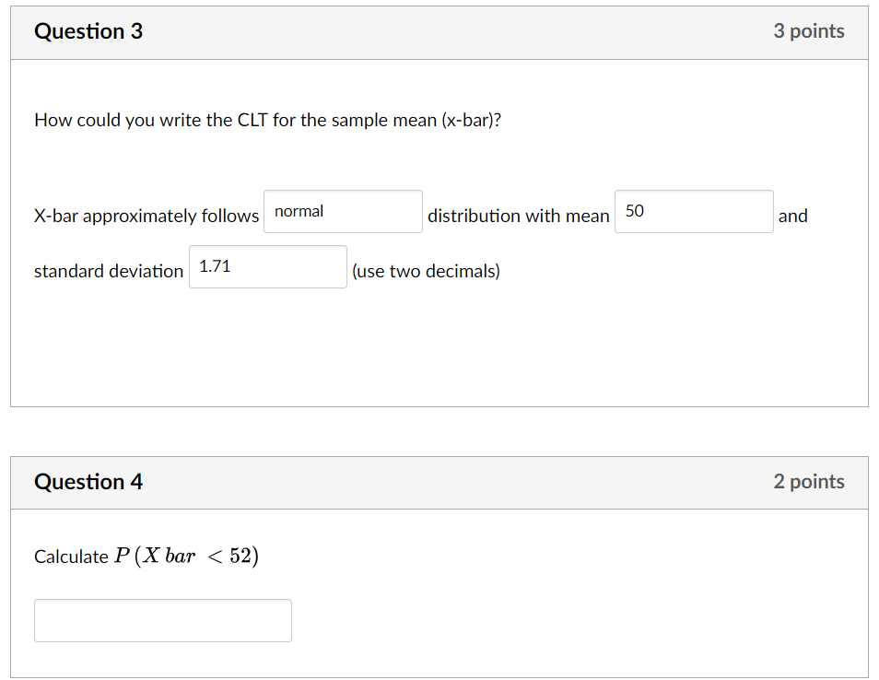The height and width of the screenshot is (680, 879).
Task: Click the "X-bar approximately follows" text
Action: point(146,217)
